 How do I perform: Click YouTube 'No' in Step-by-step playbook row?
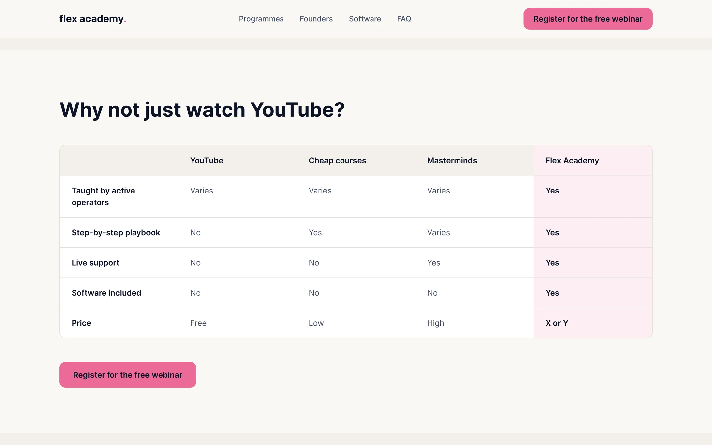pyautogui.click(x=195, y=232)
